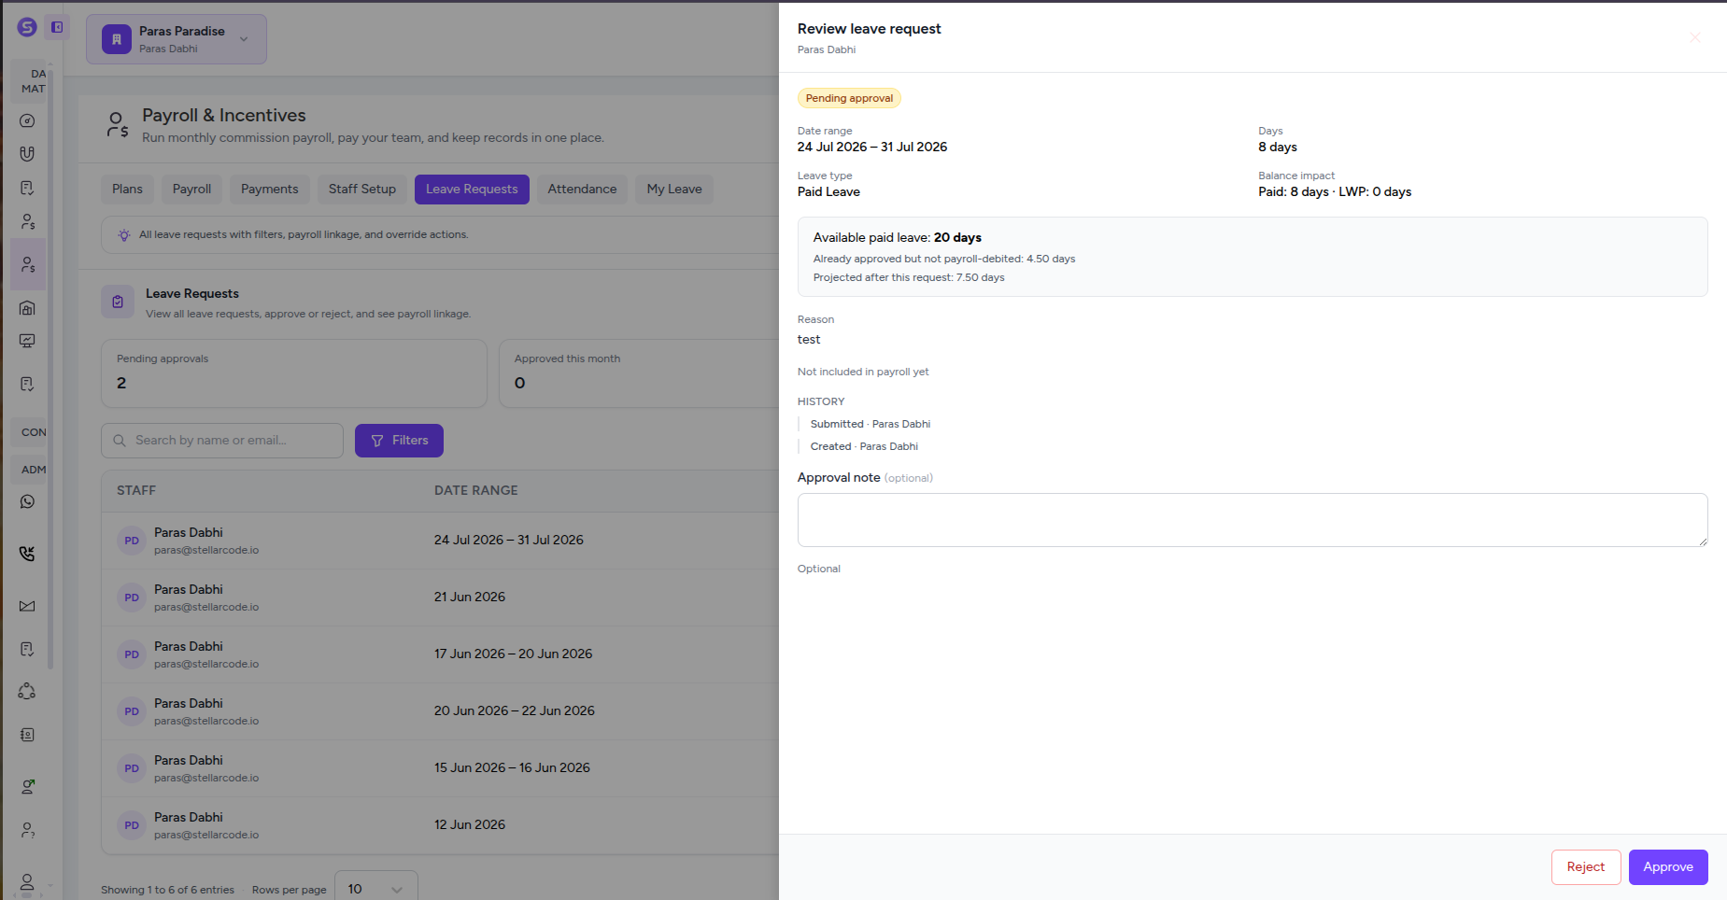Open checklist icon below the monitor chart icon
Image resolution: width=1727 pixels, height=900 pixels.
(27, 384)
